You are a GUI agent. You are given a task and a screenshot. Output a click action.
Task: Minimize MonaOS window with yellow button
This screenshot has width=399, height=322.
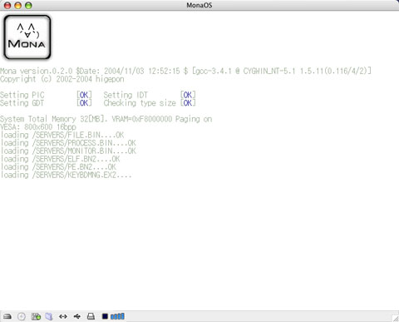pyautogui.click(x=18, y=5)
